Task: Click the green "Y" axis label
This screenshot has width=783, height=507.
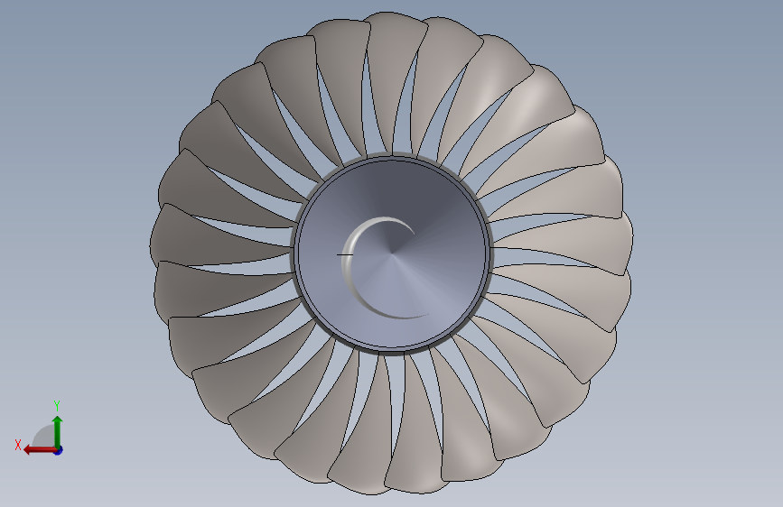Action: [57, 405]
